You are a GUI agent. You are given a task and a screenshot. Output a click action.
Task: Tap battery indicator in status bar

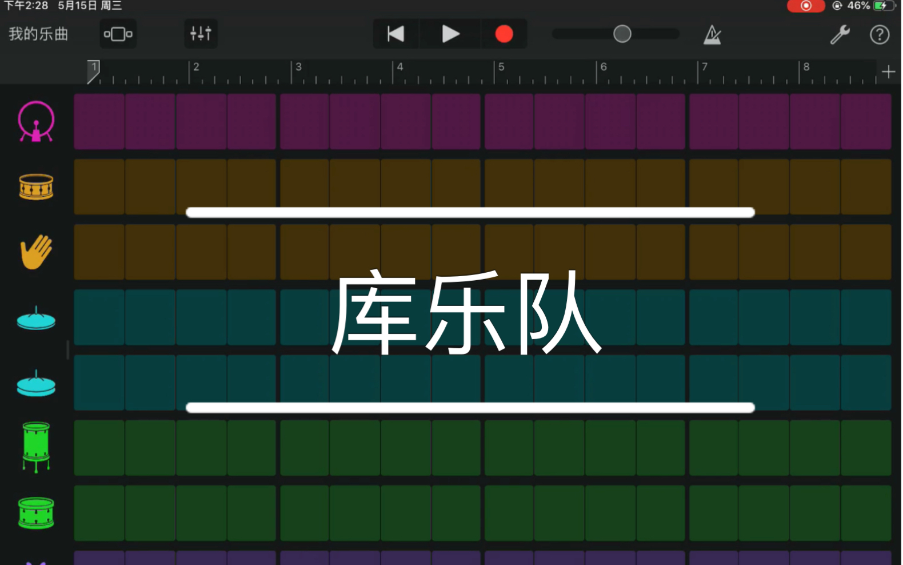pyautogui.click(x=884, y=6)
